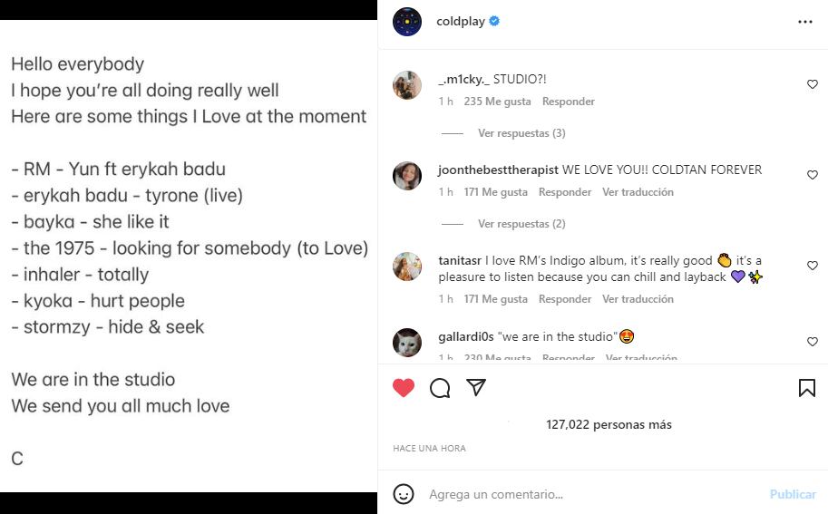The image size is (828, 514).
Task: Expand Ver respuestas (3) replies
Action: pyautogui.click(x=521, y=133)
